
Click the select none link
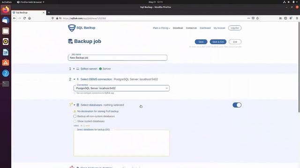[88, 126]
